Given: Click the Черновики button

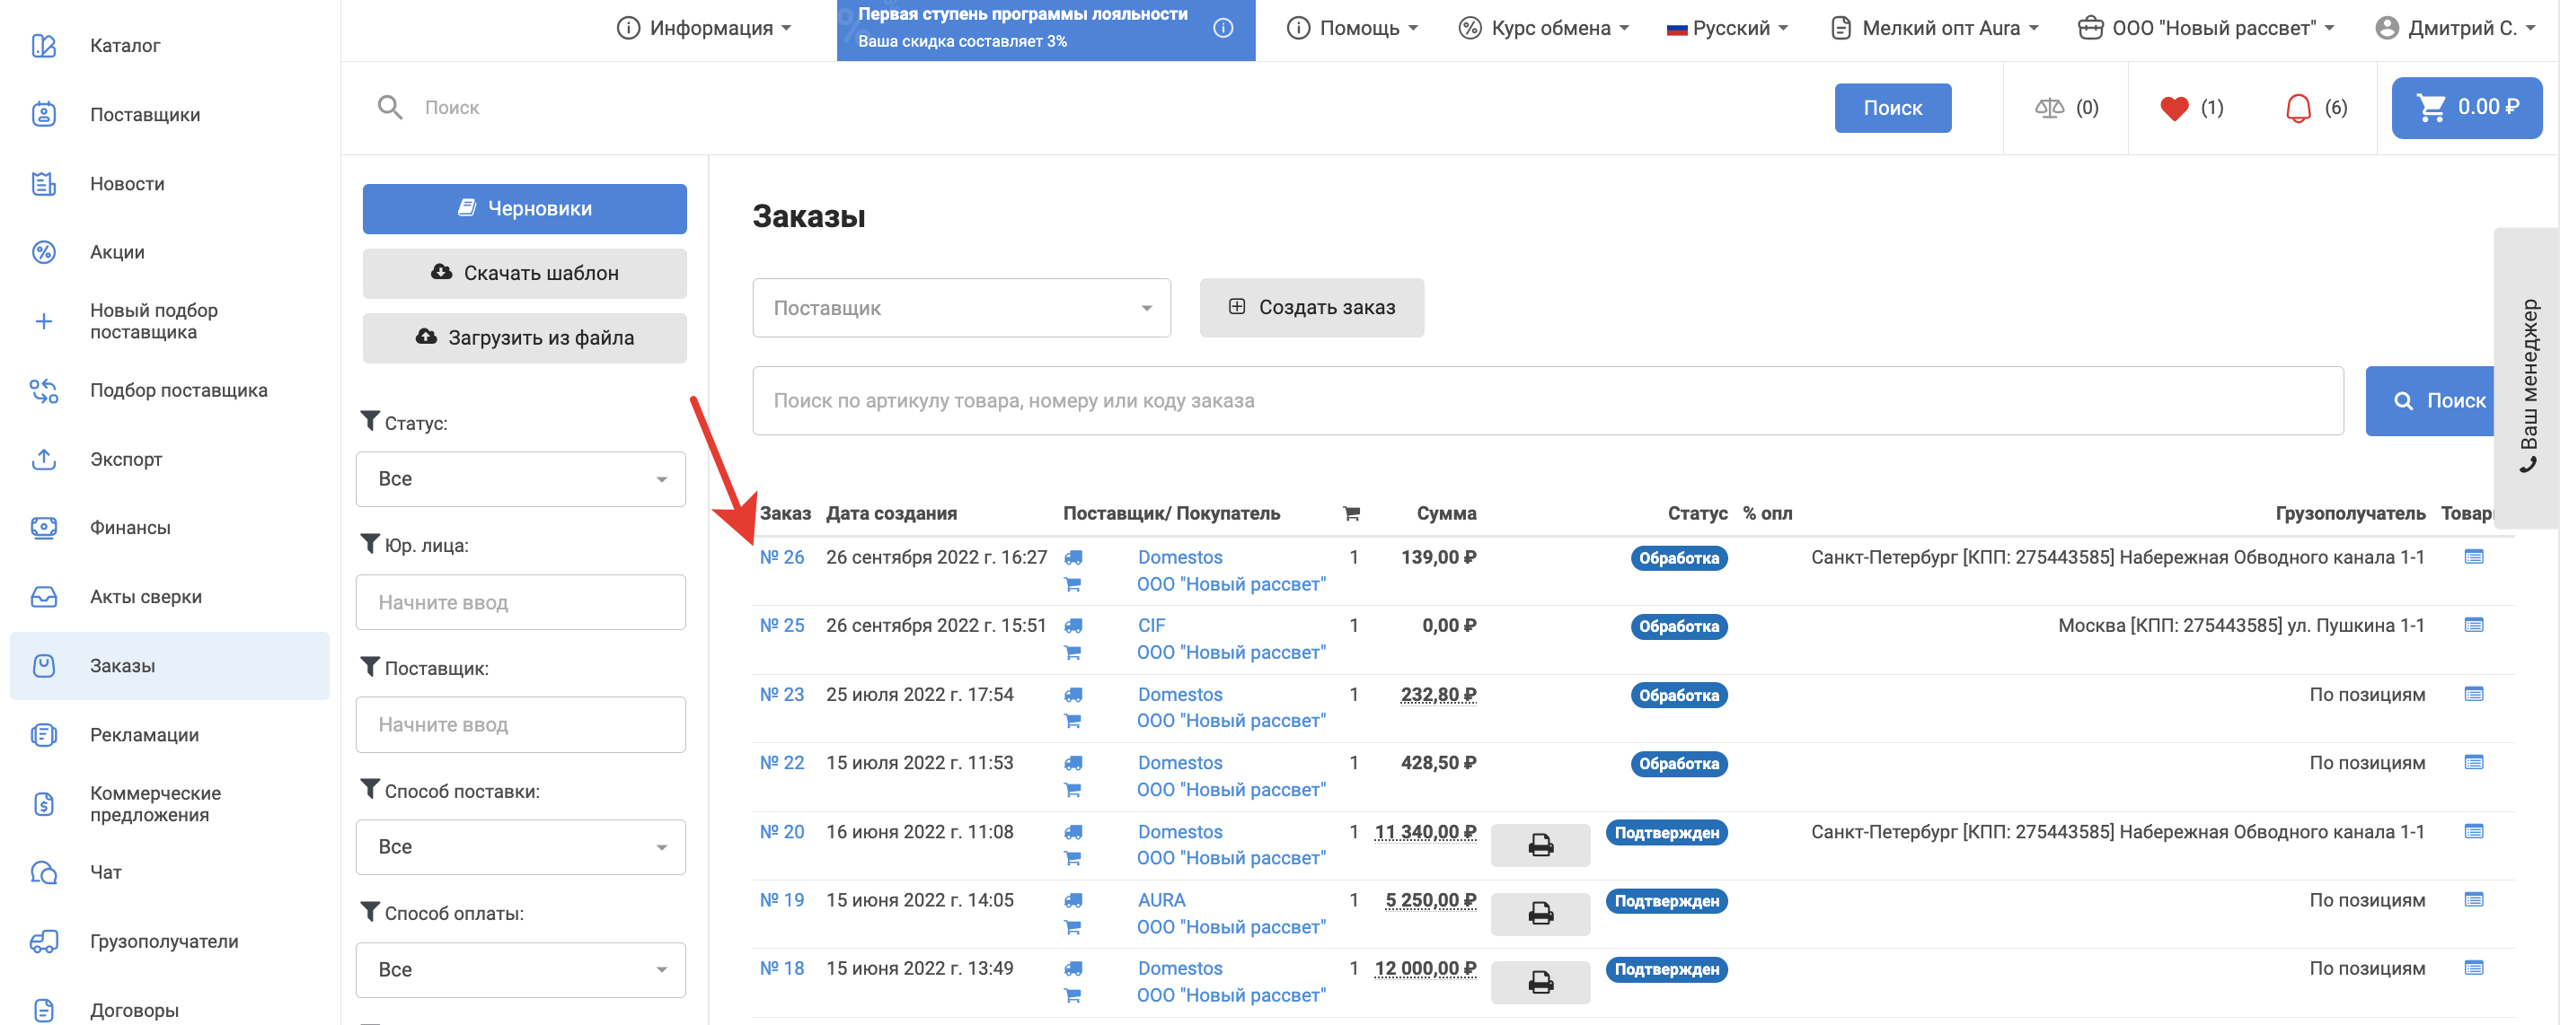Looking at the screenshot, I should [x=524, y=208].
